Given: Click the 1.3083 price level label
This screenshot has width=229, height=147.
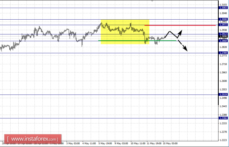Looking at the screenshot, I should pyautogui.click(x=223, y=8).
